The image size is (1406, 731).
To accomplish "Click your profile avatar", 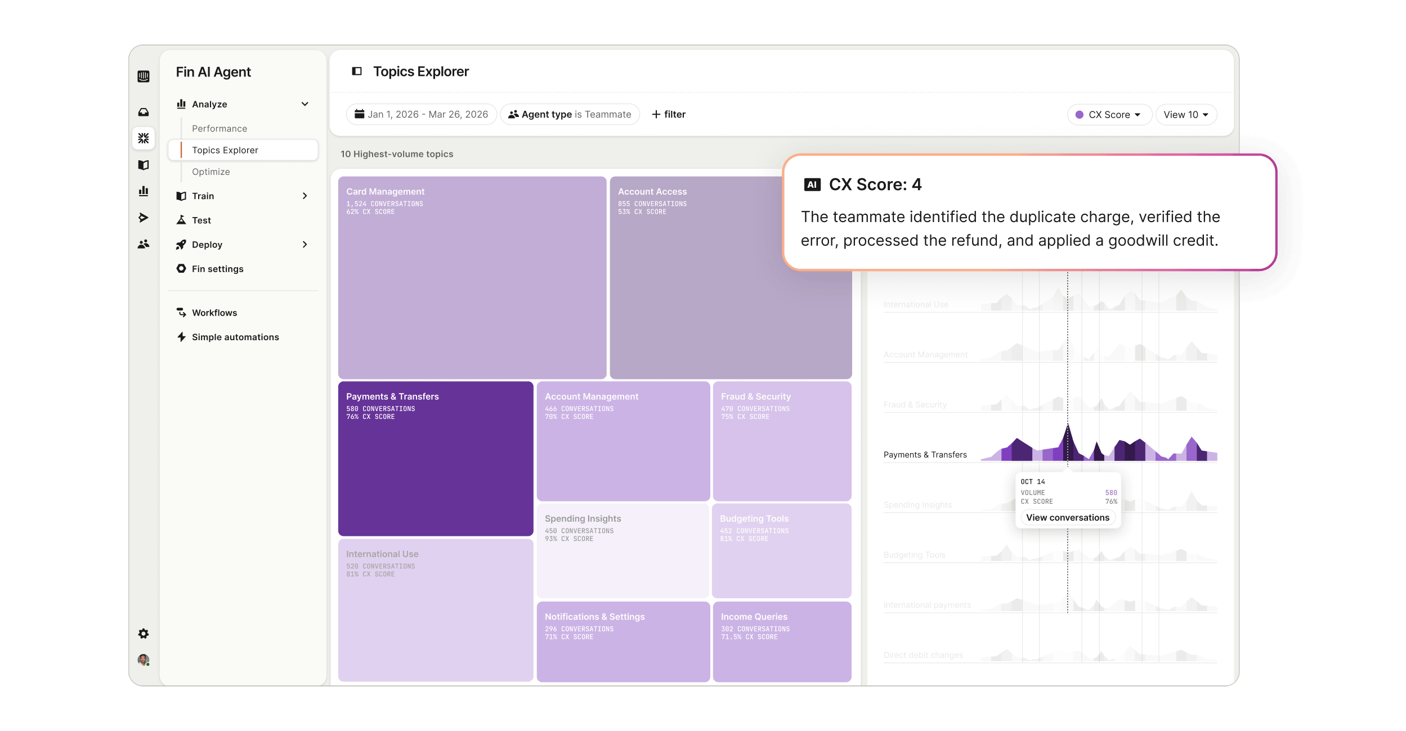I will coord(144,660).
